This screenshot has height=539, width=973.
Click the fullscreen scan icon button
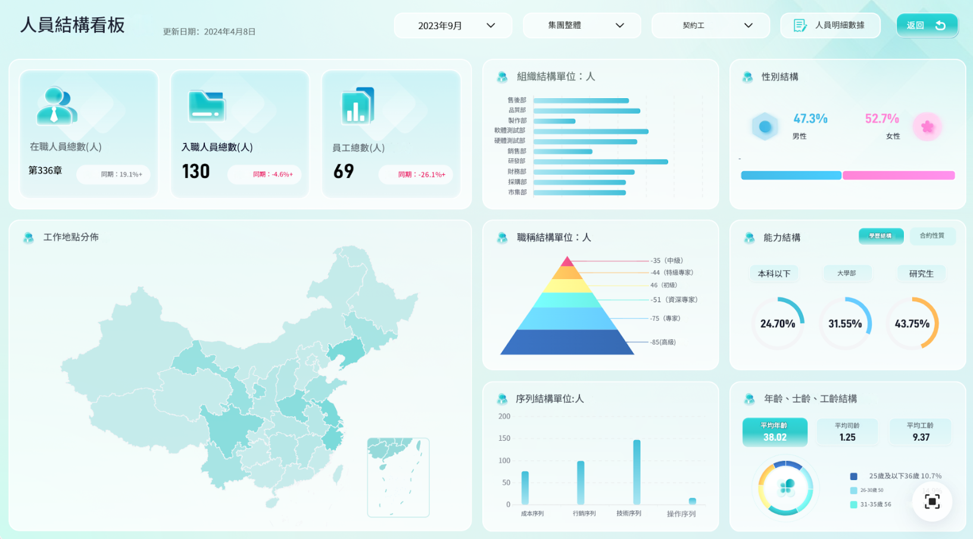(x=932, y=502)
